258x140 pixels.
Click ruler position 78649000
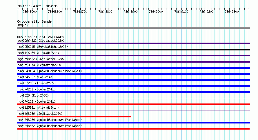[x=156, y=12]
